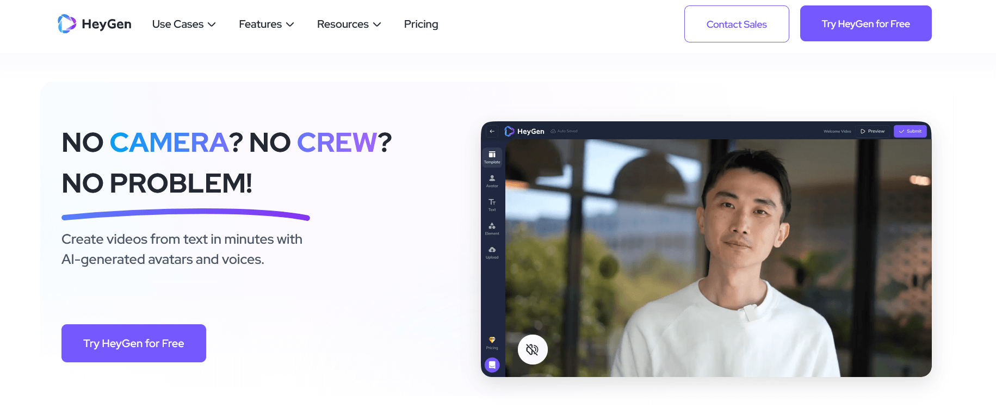Expand the Use Cases dropdown menu
Screen dimensions: 996x420
184,24
